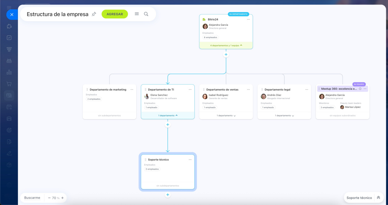This screenshot has height=205, width=388.
Task: Open Meetup 360's 3 empleados list
Action: point(327,107)
